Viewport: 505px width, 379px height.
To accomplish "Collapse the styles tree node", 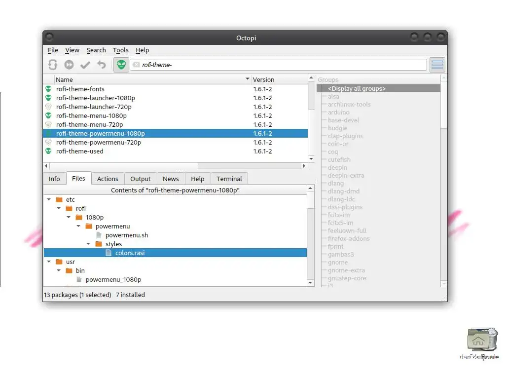I will tap(89, 244).
